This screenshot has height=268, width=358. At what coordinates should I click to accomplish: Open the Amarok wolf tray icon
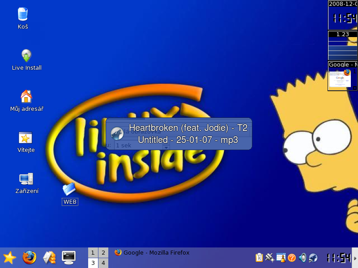(x=313, y=258)
